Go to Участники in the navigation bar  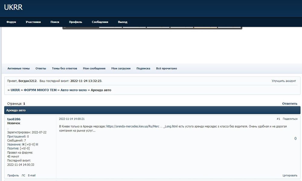33,22
